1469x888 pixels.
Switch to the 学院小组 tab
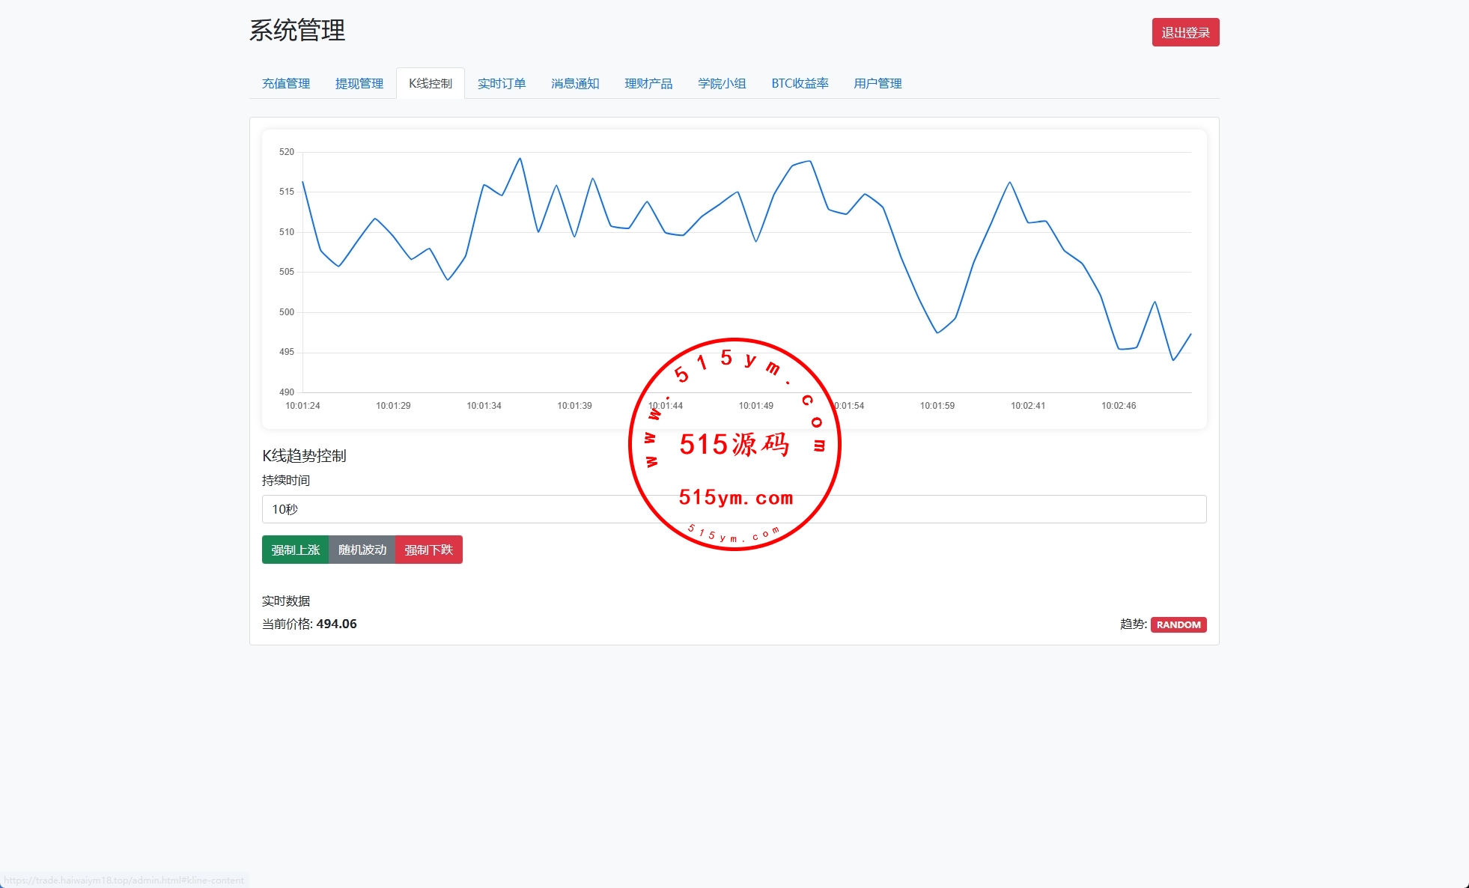pos(721,83)
